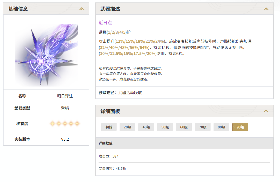The image size is (280, 182).
Task: Click the 攻击力 587 stat row
Action: click(x=109, y=156)
